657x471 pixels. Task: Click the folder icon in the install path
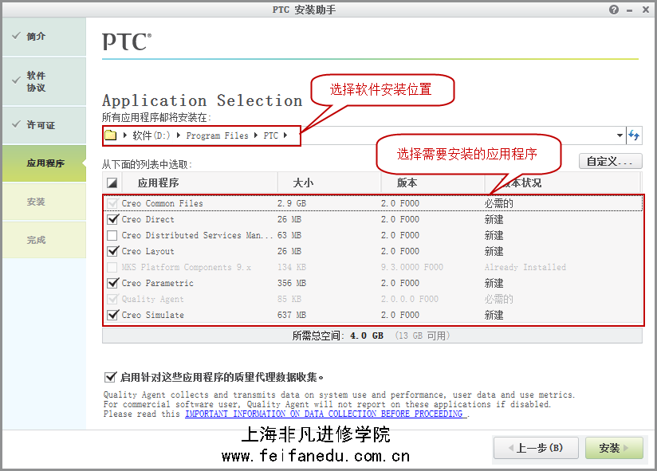(111, 135)
